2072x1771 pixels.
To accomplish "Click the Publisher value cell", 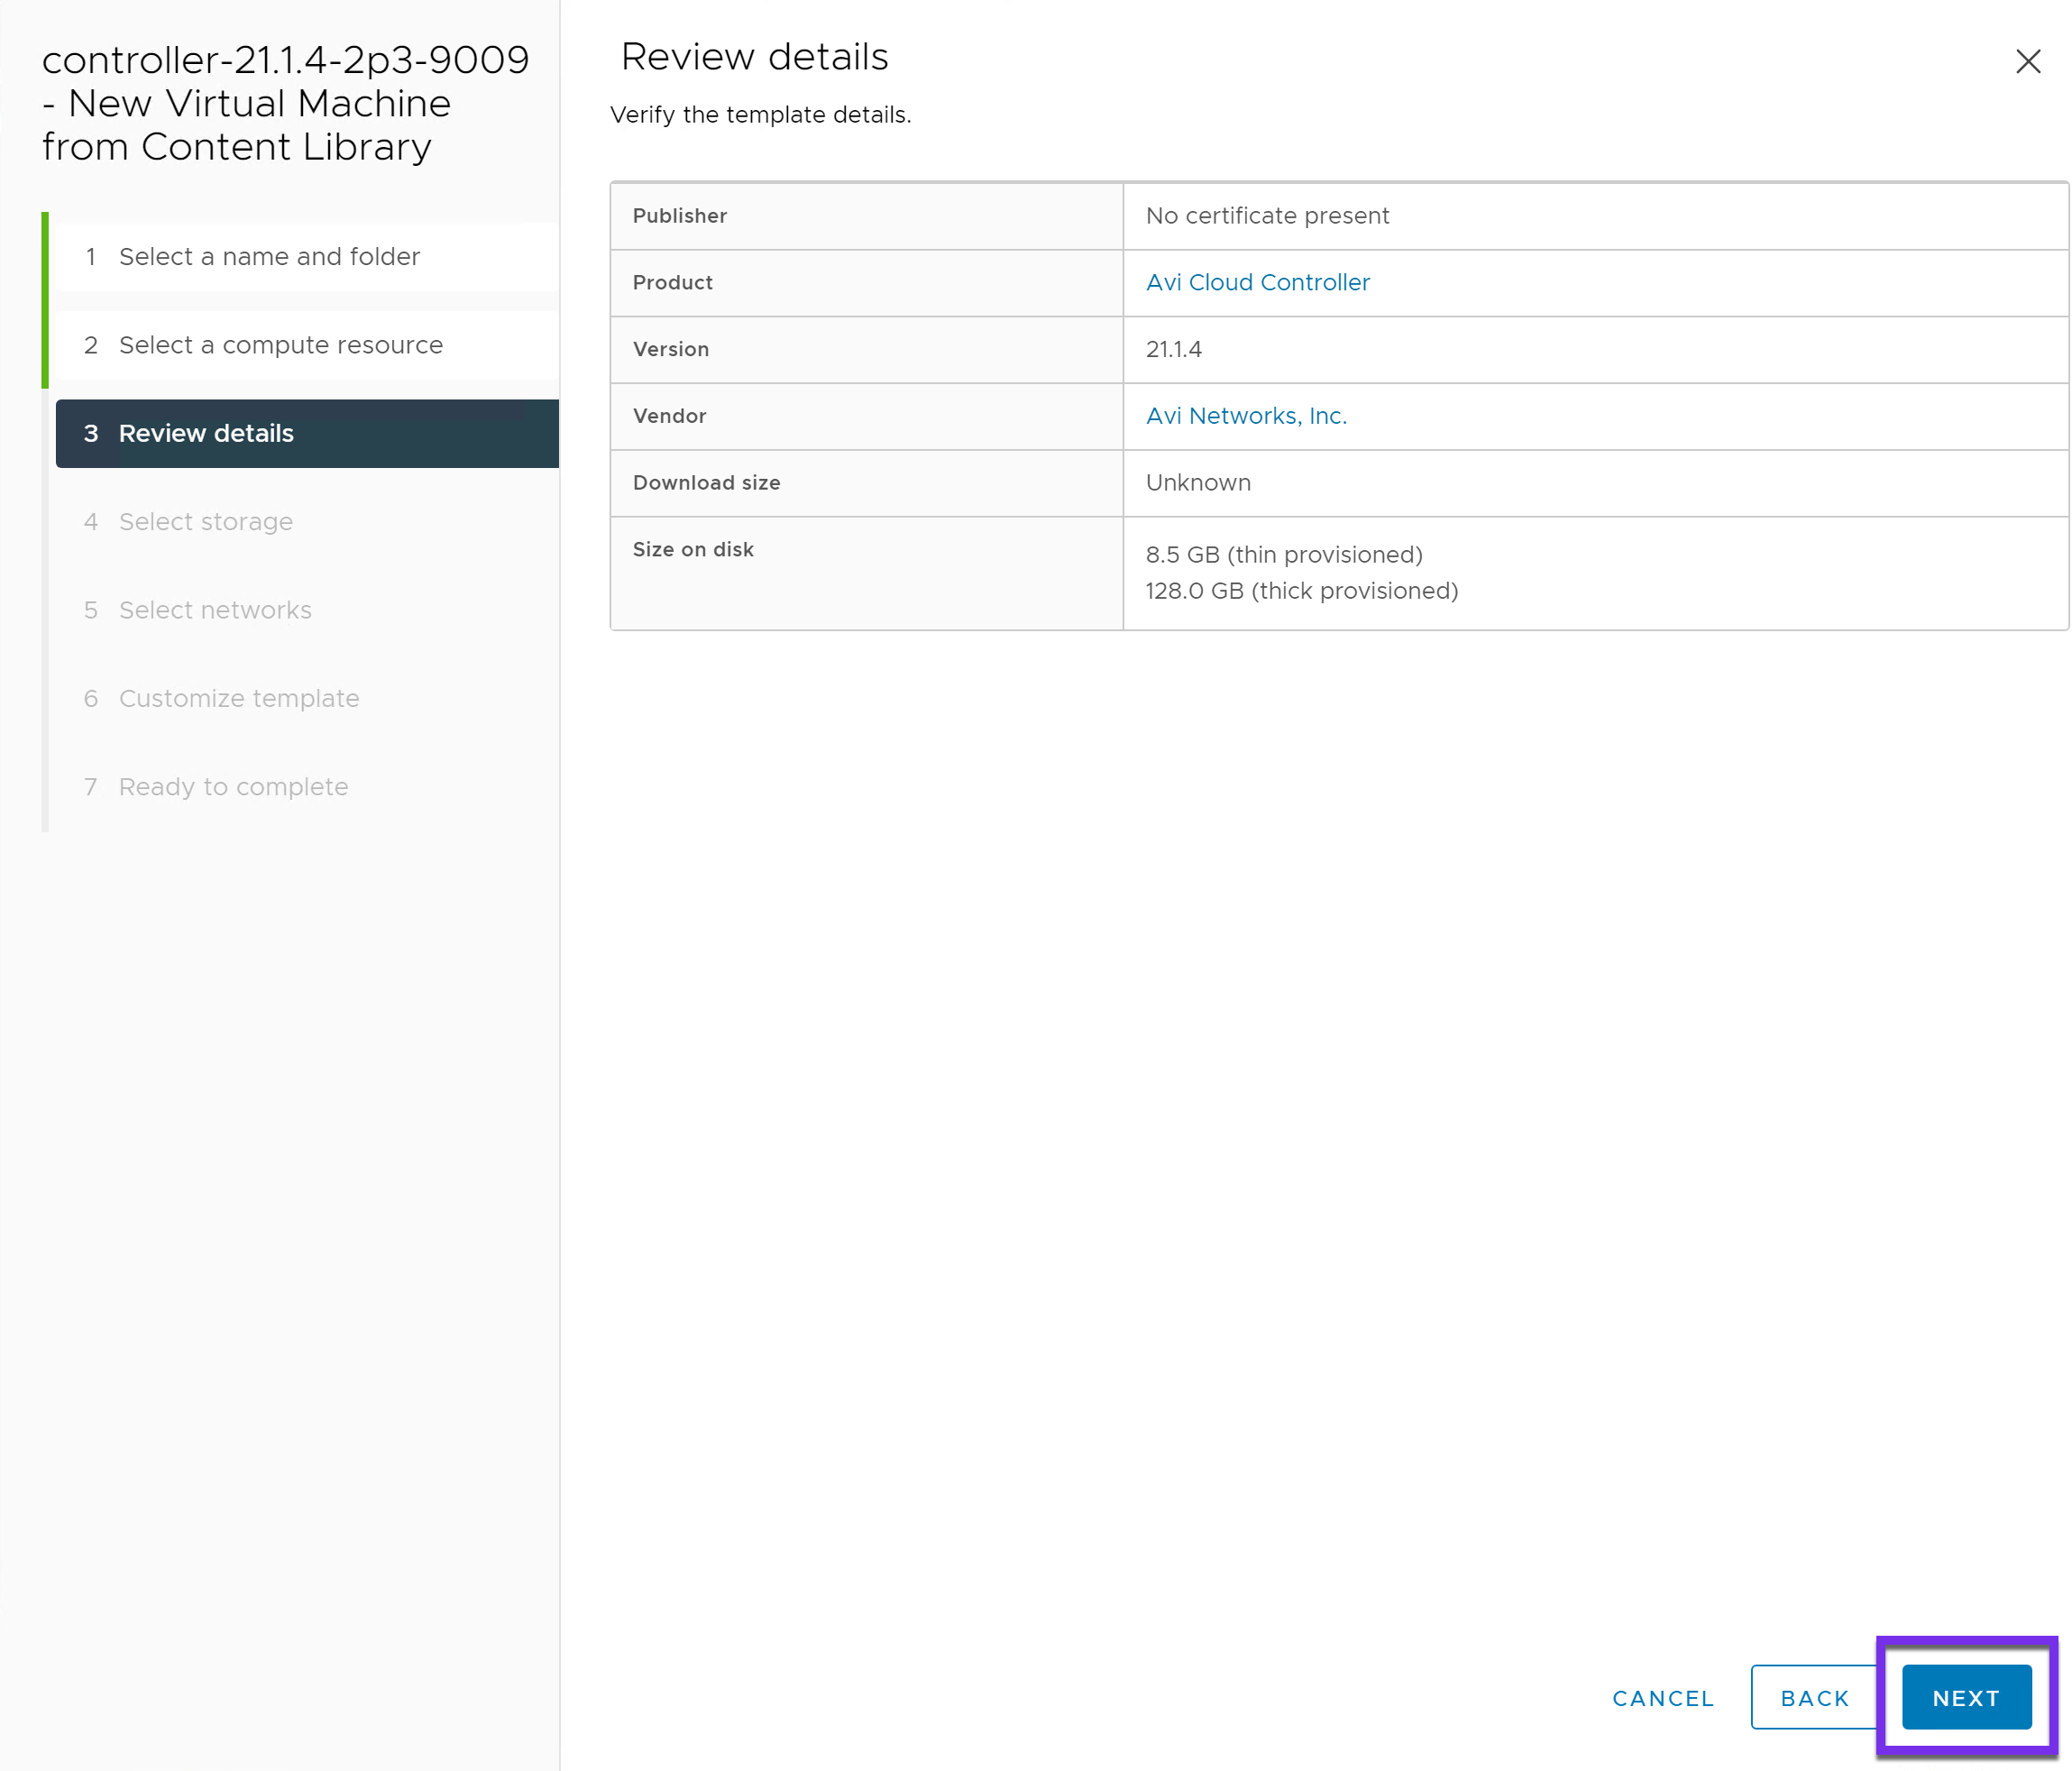I will pos(1267,216).
